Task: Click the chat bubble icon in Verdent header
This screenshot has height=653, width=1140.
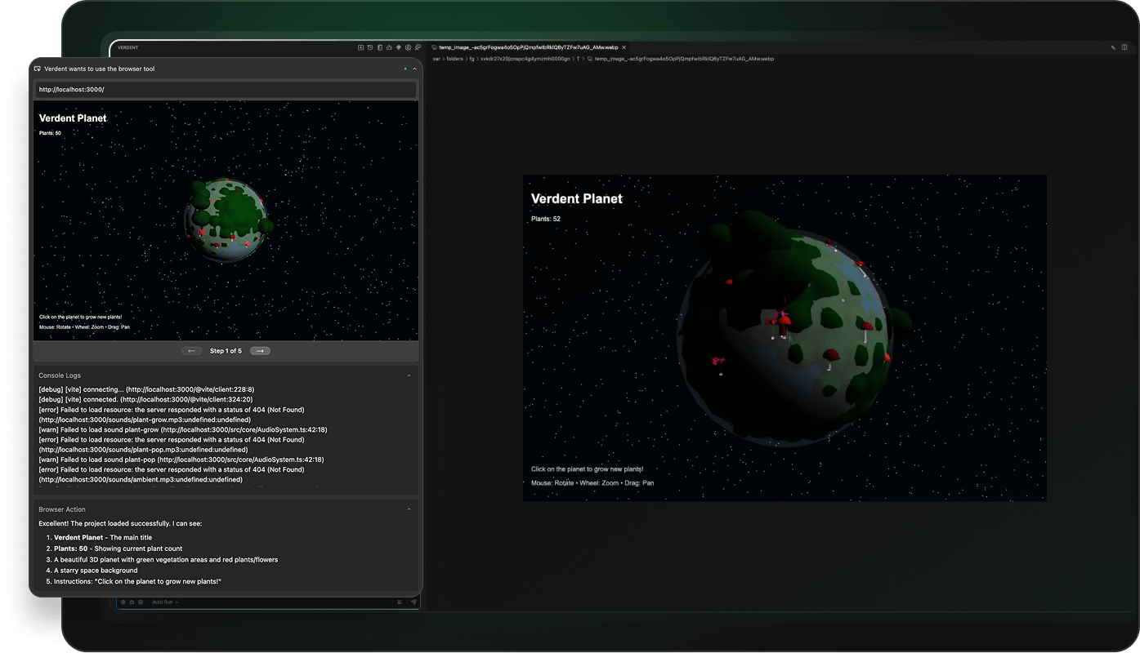Action: [418, 47]
